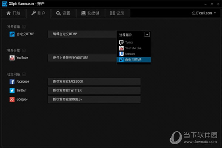Click the Google+ icon
222x148 pixels.
tap(12, 99)
